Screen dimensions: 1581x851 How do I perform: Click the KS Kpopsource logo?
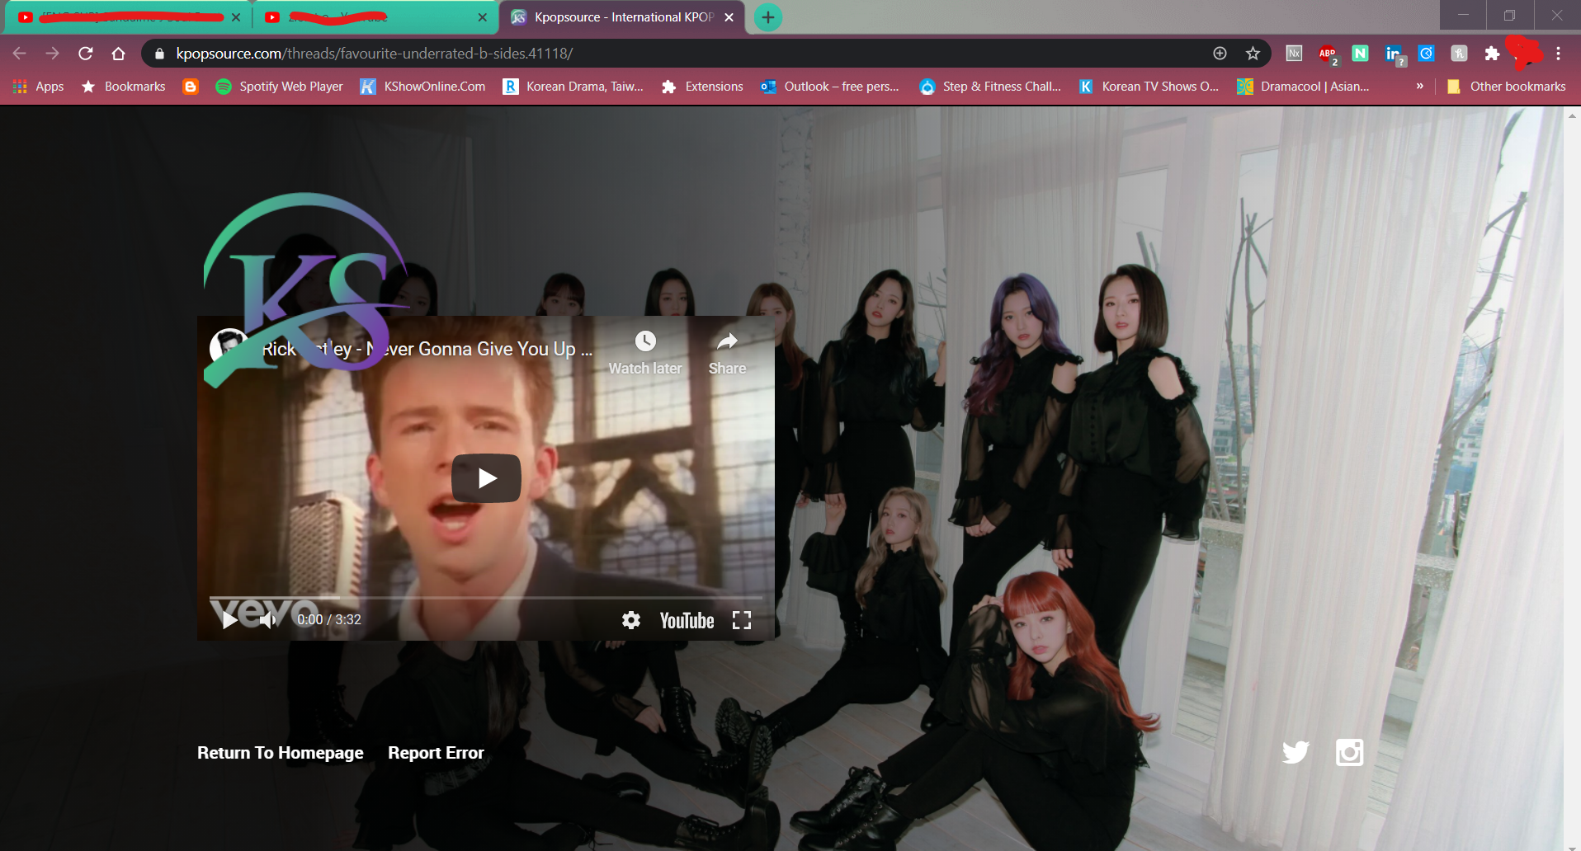pyautogui.click(x=307, y=289)
